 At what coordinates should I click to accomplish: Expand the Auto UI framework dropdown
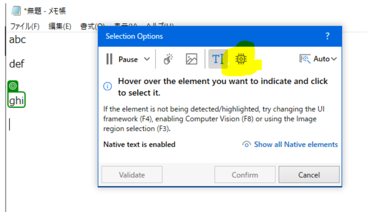point(334,59)
